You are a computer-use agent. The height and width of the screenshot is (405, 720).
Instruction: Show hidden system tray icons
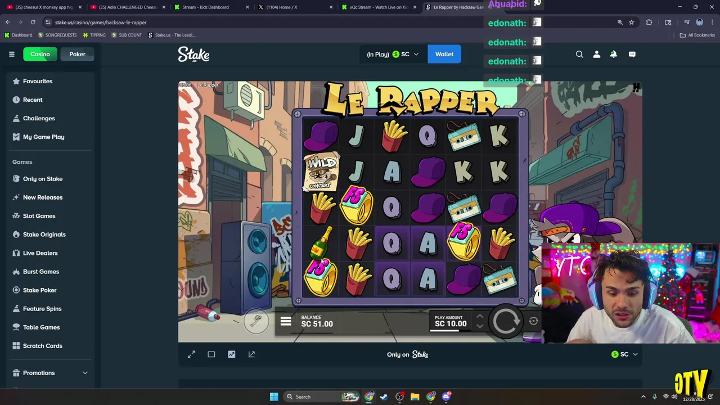(x=643, y=397)
